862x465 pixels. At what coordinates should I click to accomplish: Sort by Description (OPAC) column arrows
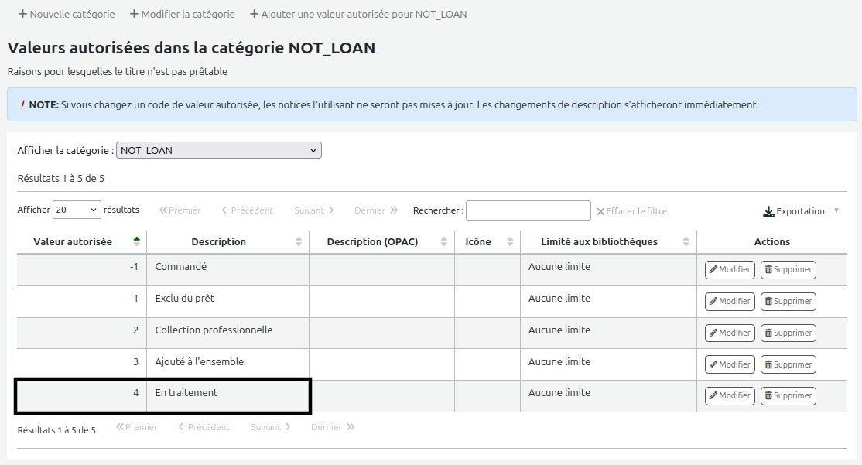[x=443, y=241]
